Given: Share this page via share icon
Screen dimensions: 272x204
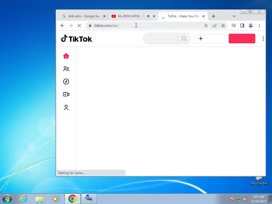Looking at the screenshot, I should pos(215,25).
